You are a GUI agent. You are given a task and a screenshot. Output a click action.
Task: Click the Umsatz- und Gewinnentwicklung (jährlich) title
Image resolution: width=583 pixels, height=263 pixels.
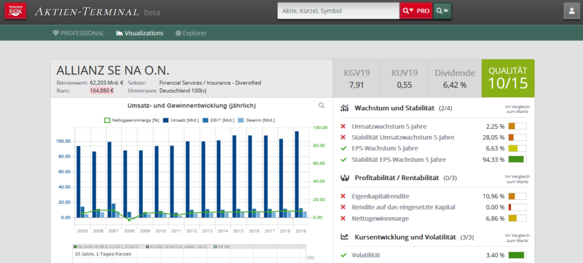(x=191, y=106)
